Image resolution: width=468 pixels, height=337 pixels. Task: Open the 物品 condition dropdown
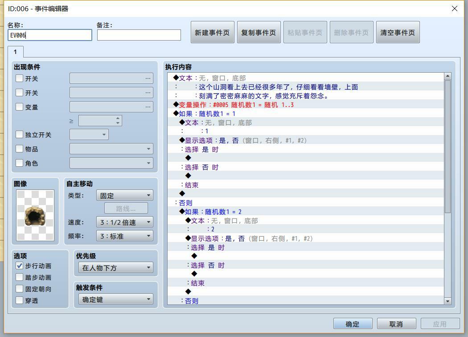click(111, 148)
